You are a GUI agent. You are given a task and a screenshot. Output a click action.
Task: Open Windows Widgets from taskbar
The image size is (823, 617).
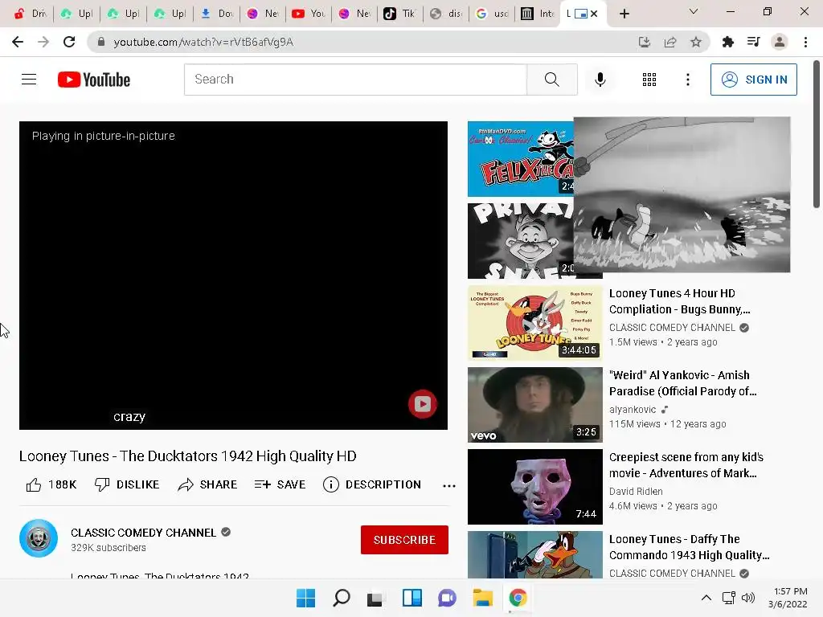pyautogui.click(x=412, y=598)
